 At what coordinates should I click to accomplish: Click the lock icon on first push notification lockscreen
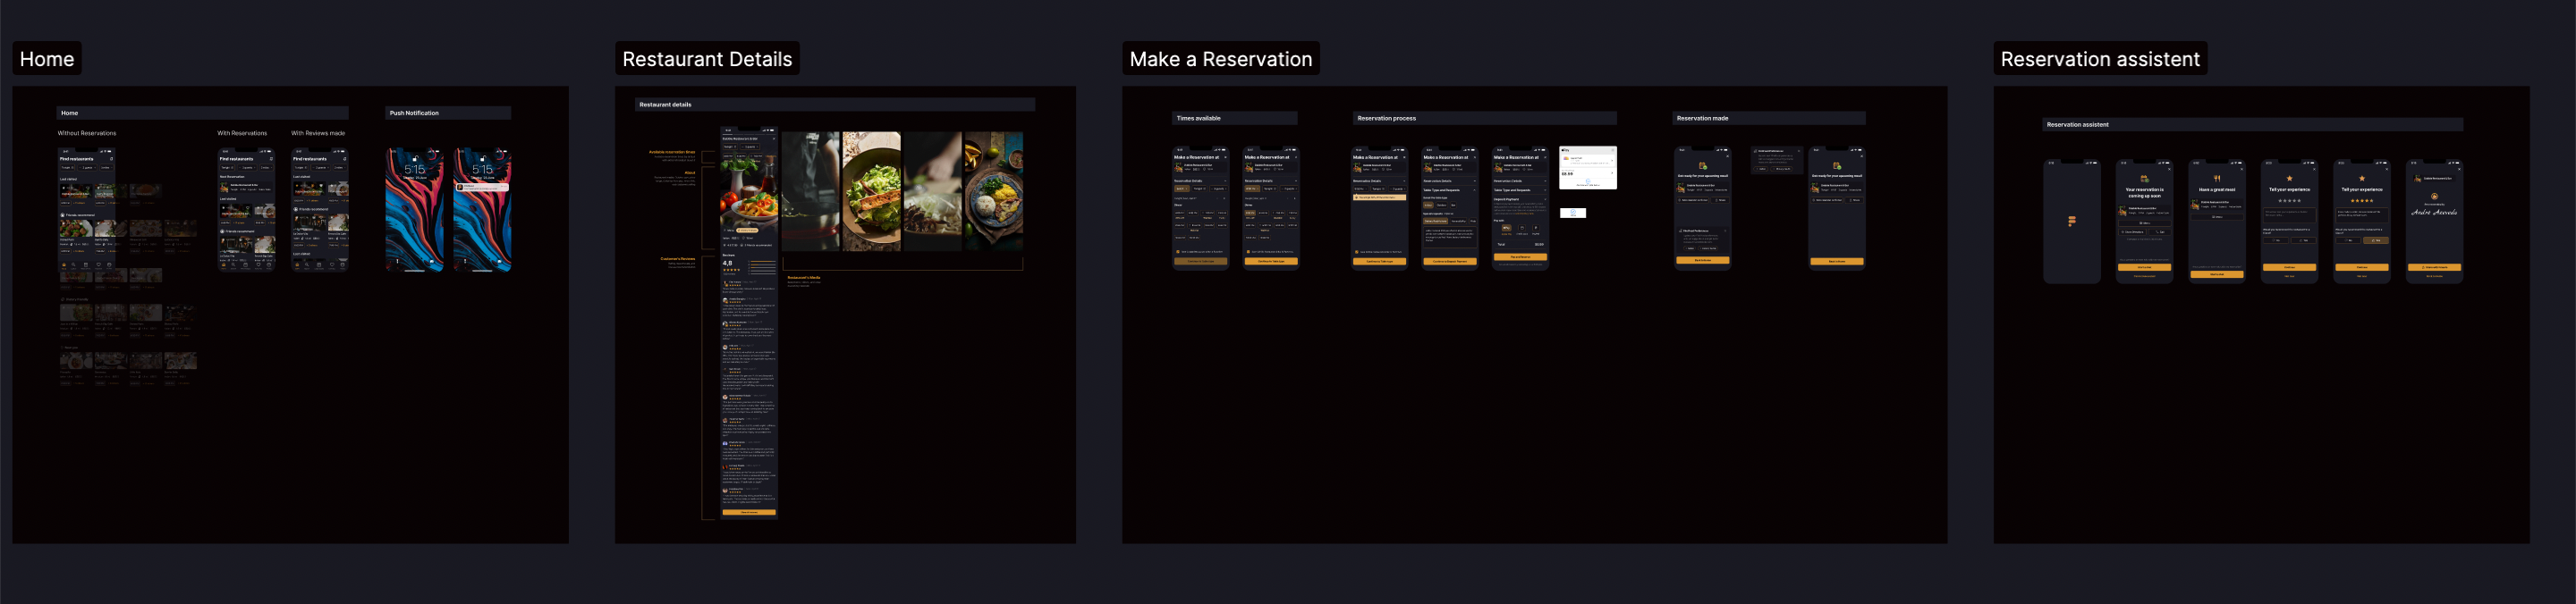(414, 159)
